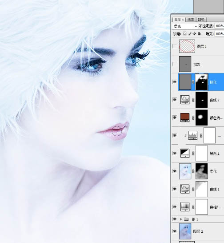The width and height of the screenshot is (224, 243).
Task: Click mask link chain on 颜色填 fill layer
Action: tap(193, 117)
